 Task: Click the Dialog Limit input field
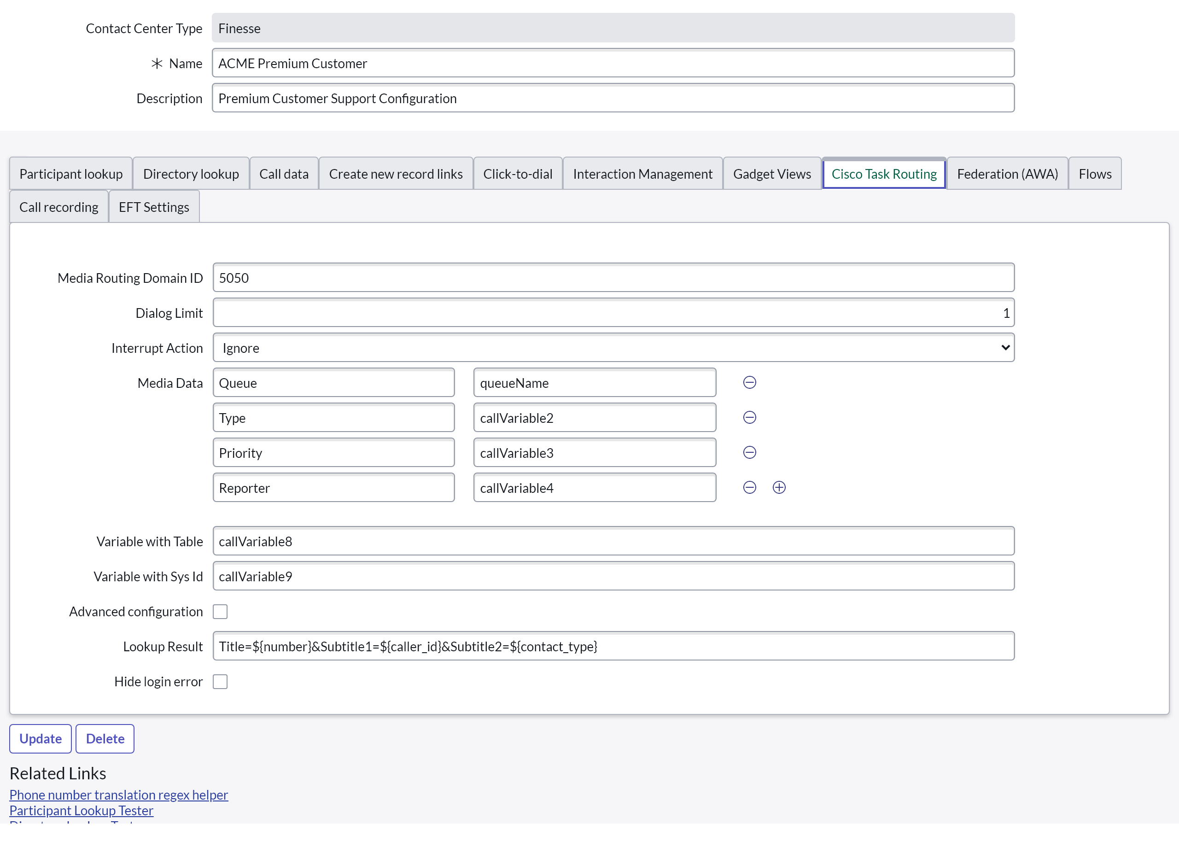[x=613, y=313]
